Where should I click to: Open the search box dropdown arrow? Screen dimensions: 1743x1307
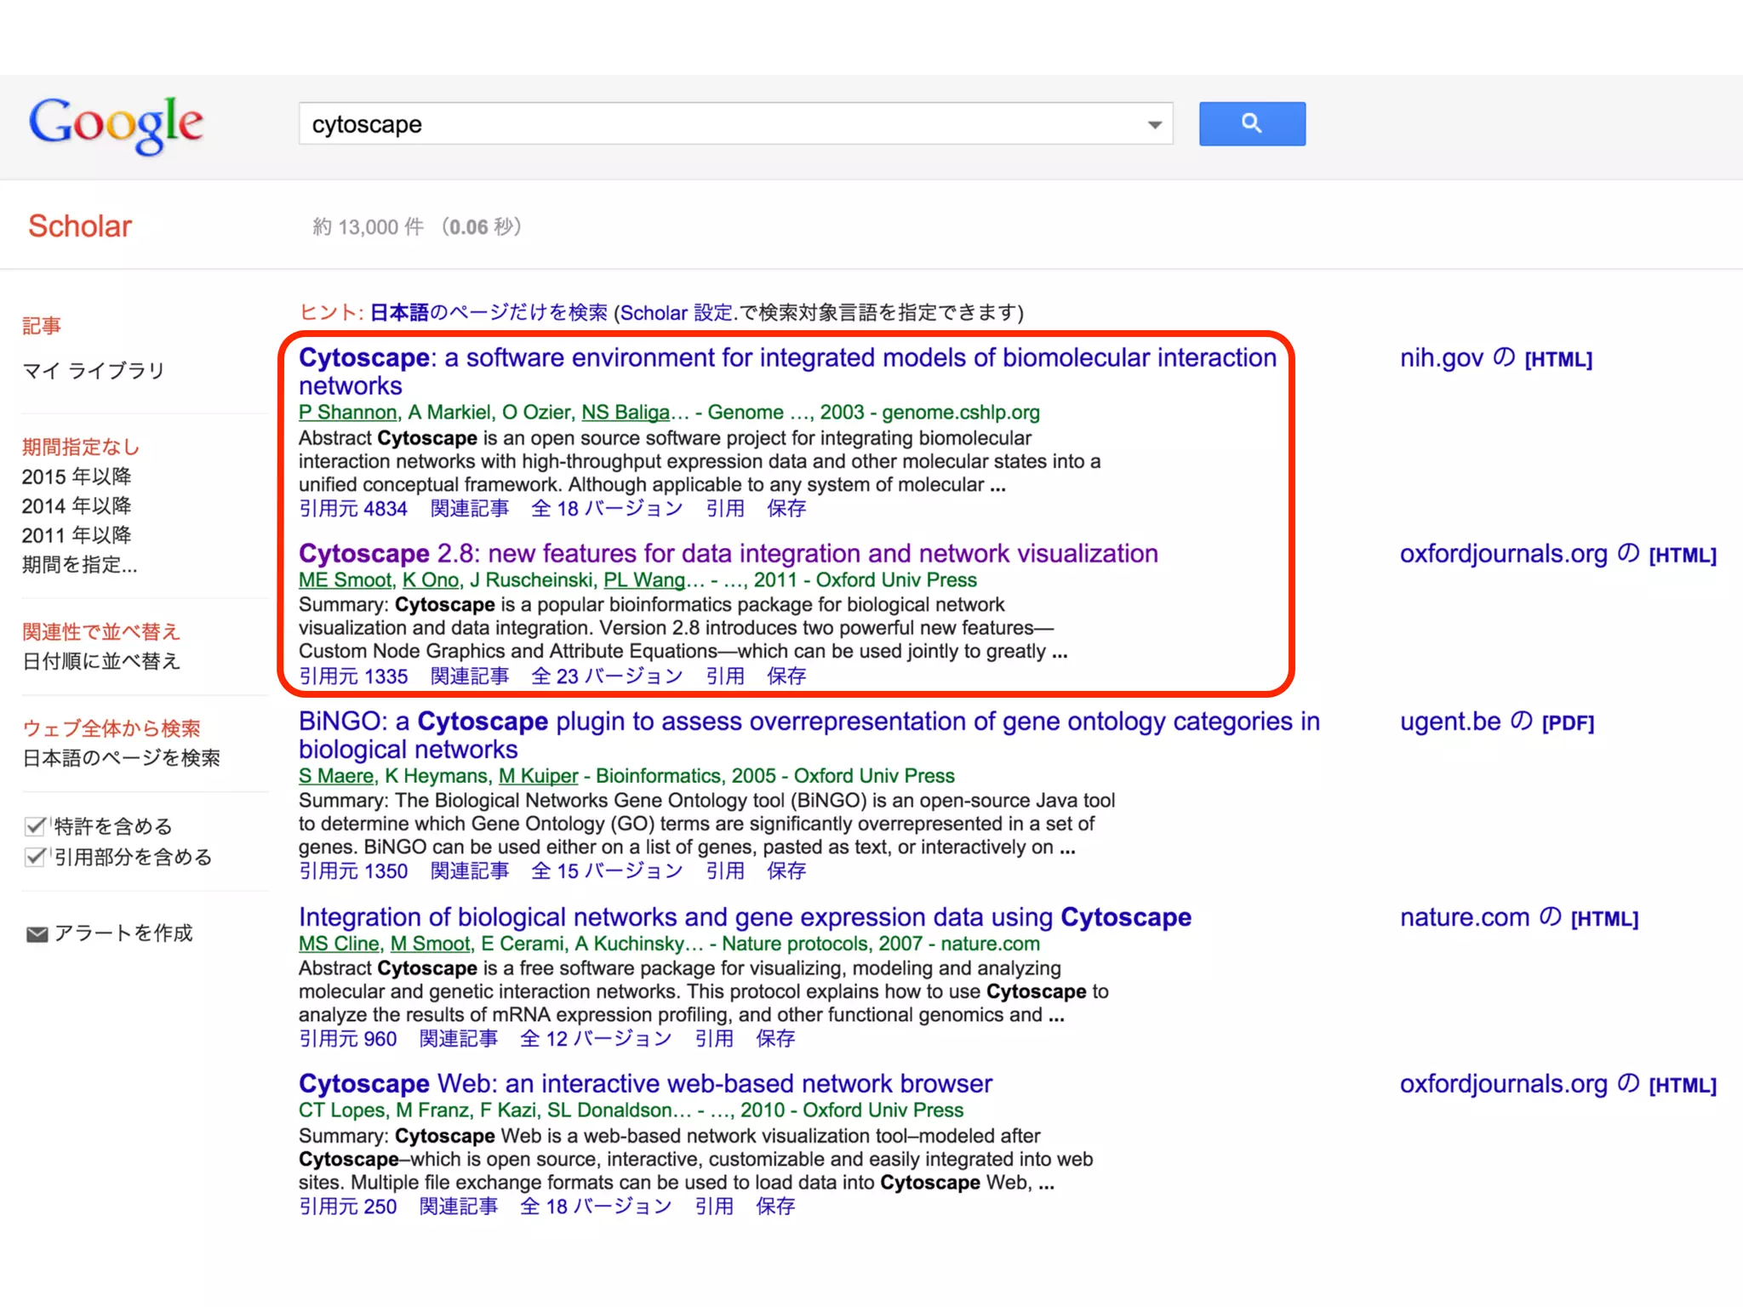pos(1154,125)
